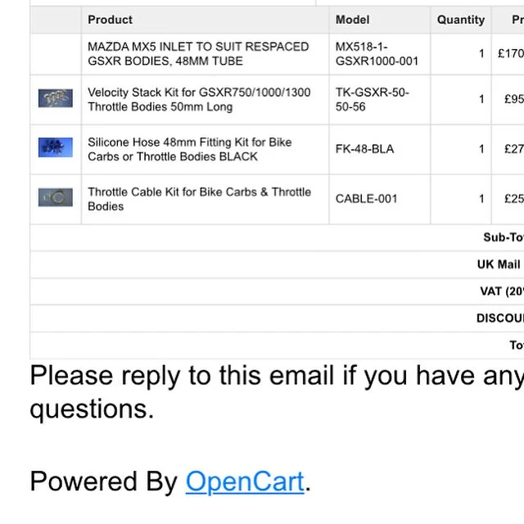The width and height of the screenshot is (524, 524).
Task: Click the UK Mail shipping row label
Action: [x=500, y=264]
